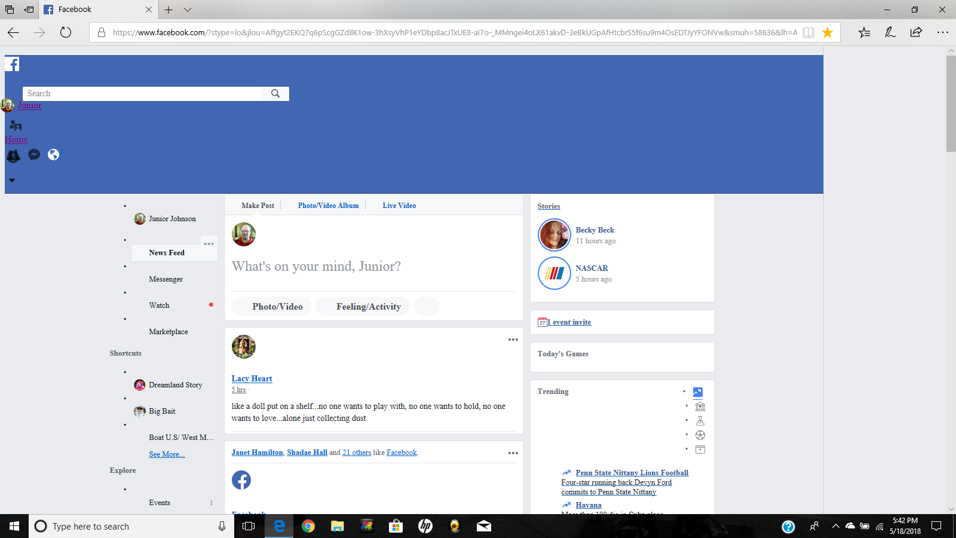Select the Make Post tab
The image size is (956, 538).
[258, 206]
